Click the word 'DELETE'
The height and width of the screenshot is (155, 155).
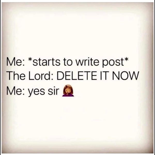pos(77,76)
